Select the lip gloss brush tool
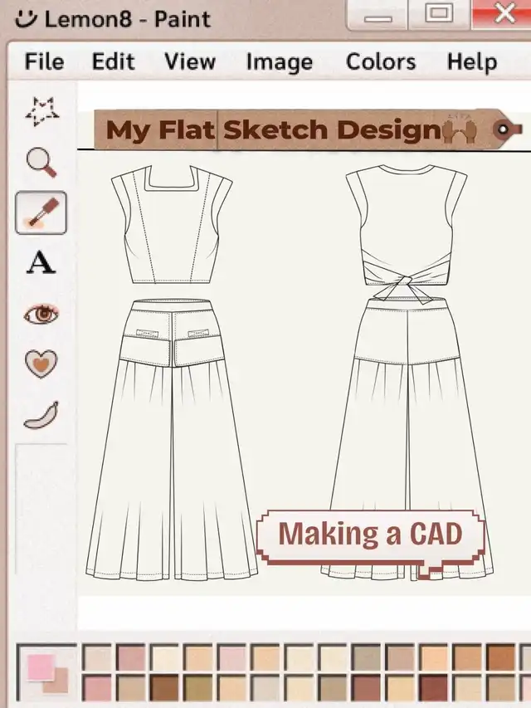This screenshot has width=531, height=708. (x=41, y=212)
